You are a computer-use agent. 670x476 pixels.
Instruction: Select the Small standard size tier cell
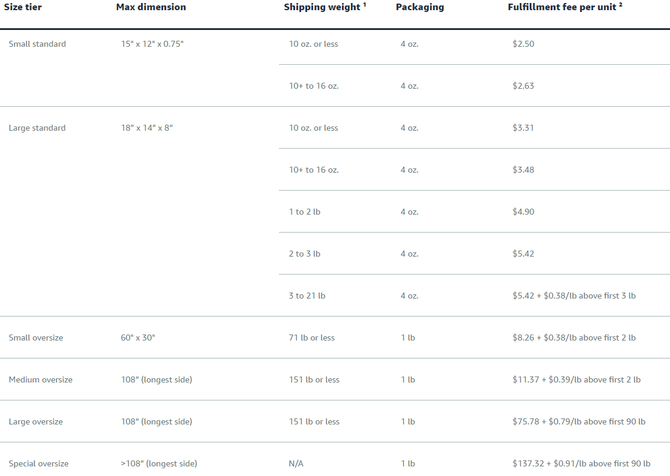tap(37, 44)
